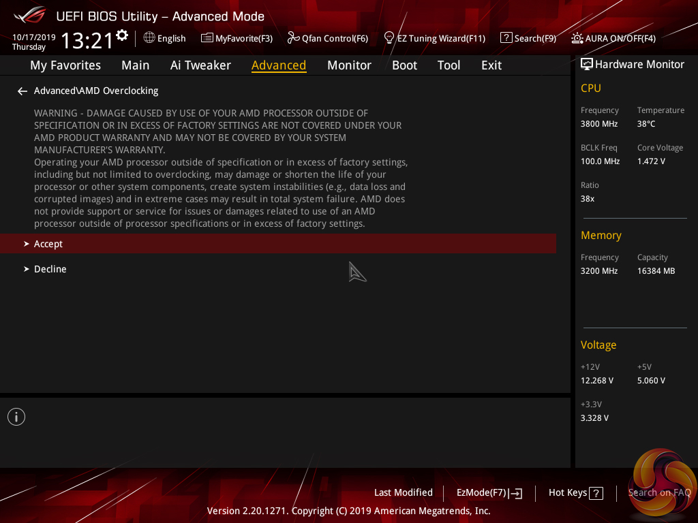This screenshot has height=523, width=698.
Task: Open the Boot tab
Action: (404, 65)
